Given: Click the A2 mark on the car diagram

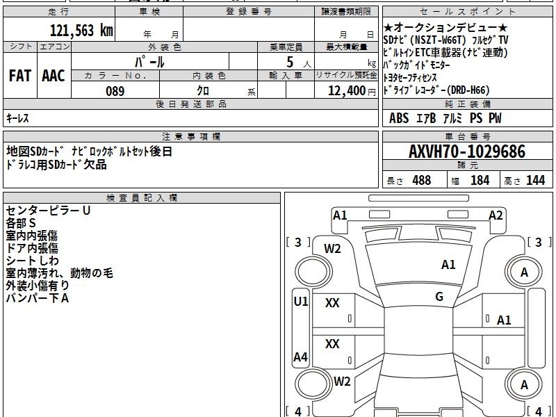Looking at the screenshot, I should click(496, 215).
